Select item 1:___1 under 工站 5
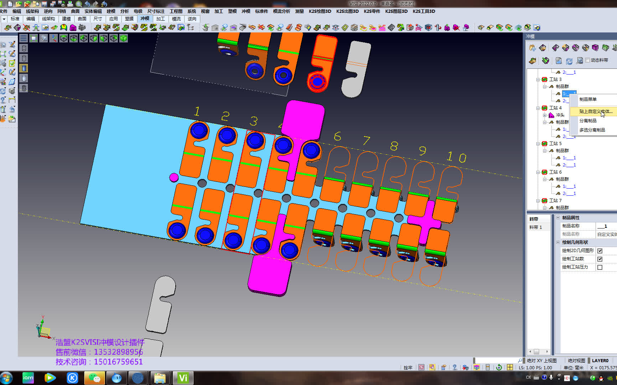Viewport: 617px width, 385px height. (569, 158)
